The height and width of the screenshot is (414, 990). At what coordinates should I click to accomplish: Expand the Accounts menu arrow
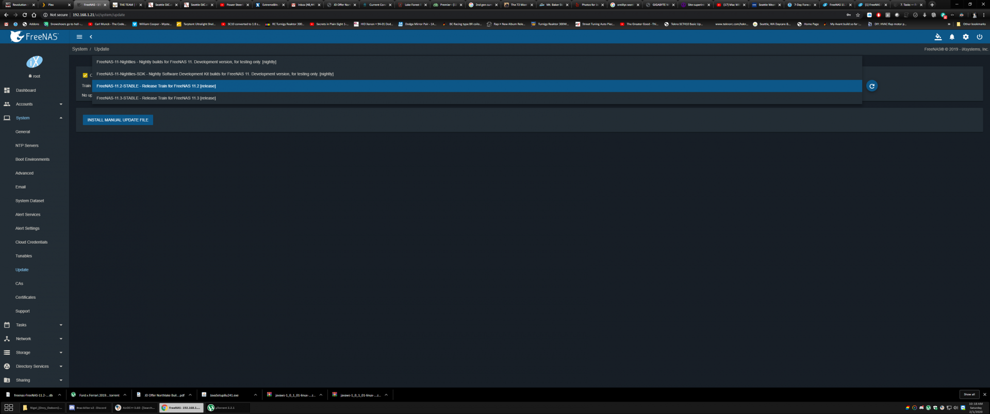click(61, 104)
